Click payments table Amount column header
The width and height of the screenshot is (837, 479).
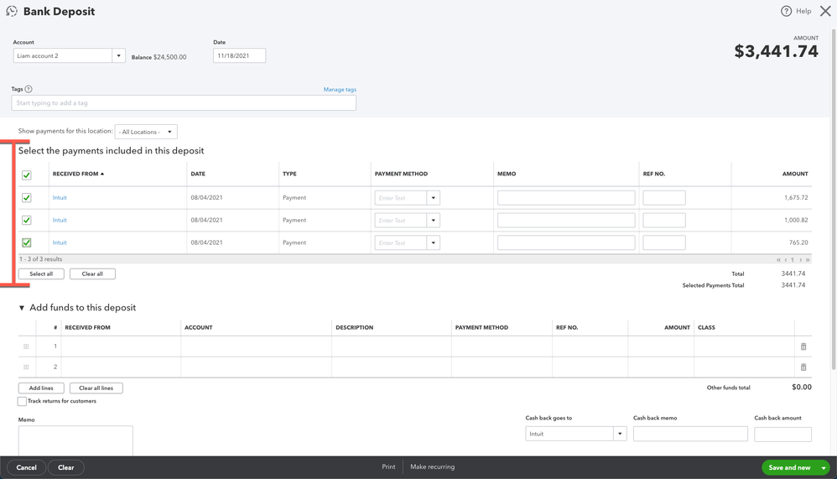795,174
